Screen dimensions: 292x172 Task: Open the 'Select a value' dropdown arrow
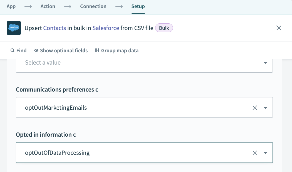(265, 63)
